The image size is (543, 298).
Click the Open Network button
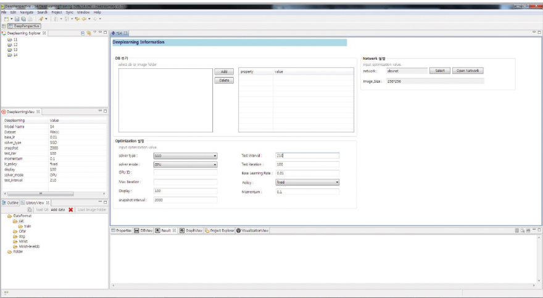pos(468,71)
